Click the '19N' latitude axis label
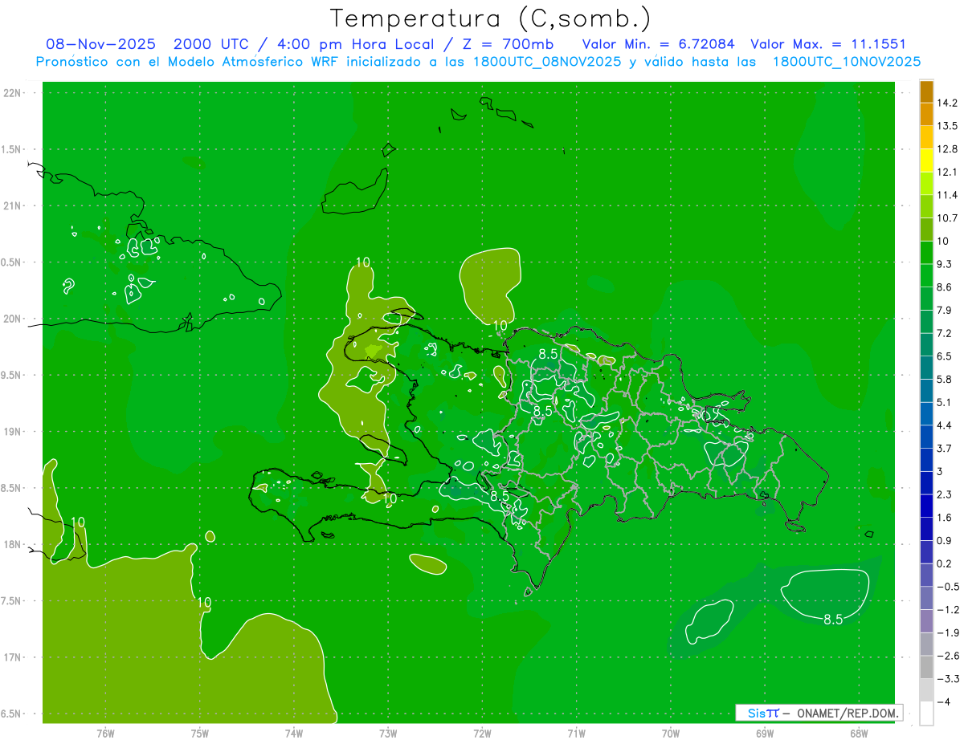 point(13,432)
